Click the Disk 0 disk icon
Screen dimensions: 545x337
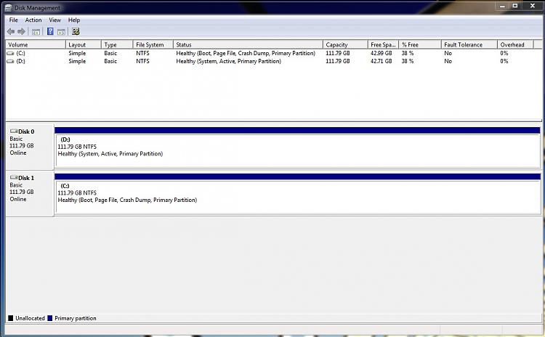[x=14, y=131]
